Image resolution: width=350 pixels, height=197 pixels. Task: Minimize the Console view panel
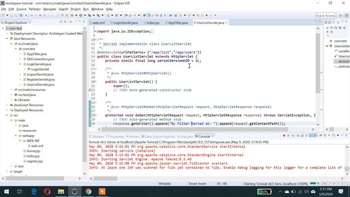[x=342, y=135]
